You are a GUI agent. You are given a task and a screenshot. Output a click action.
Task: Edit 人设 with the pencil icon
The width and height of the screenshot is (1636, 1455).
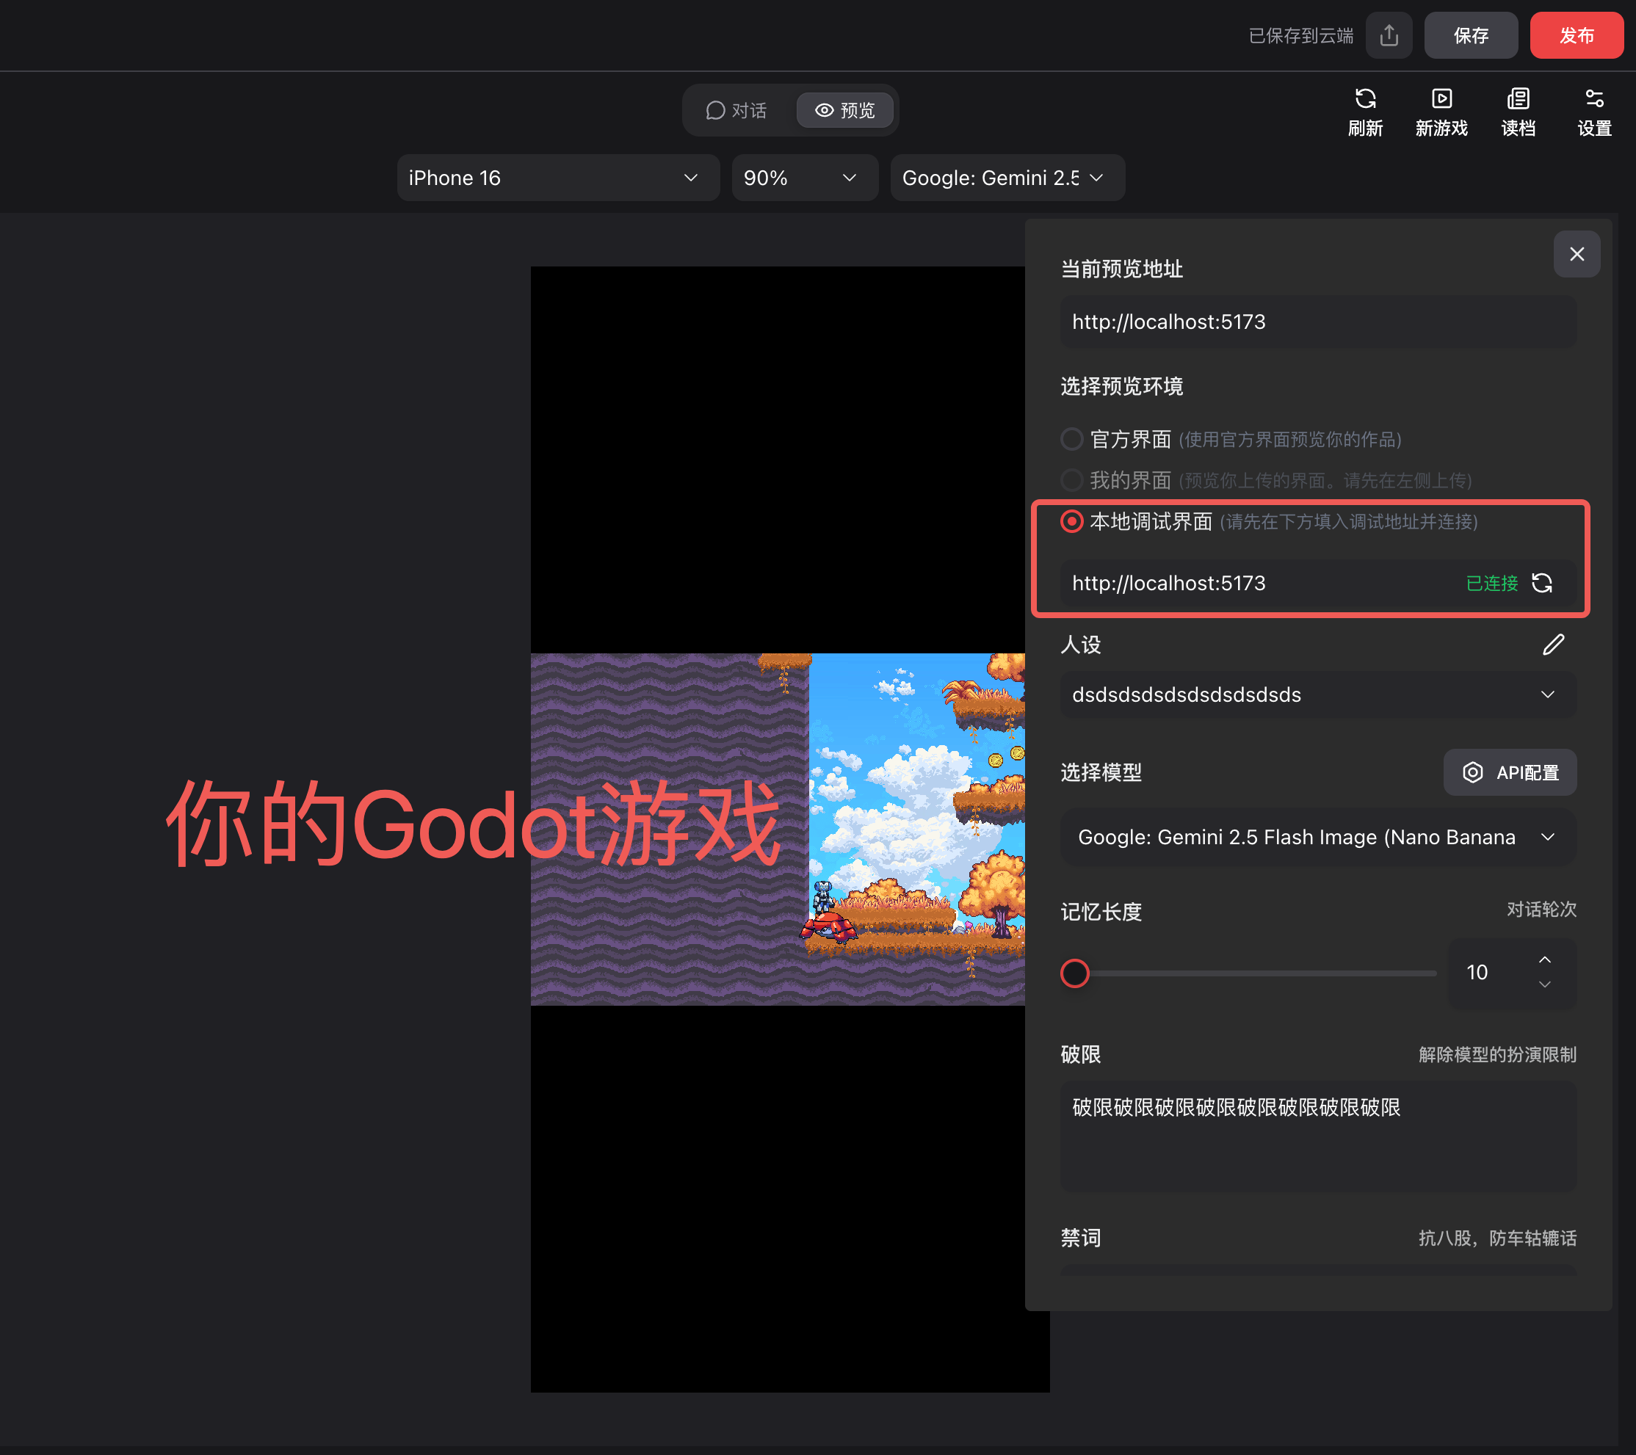[1553, 645]
